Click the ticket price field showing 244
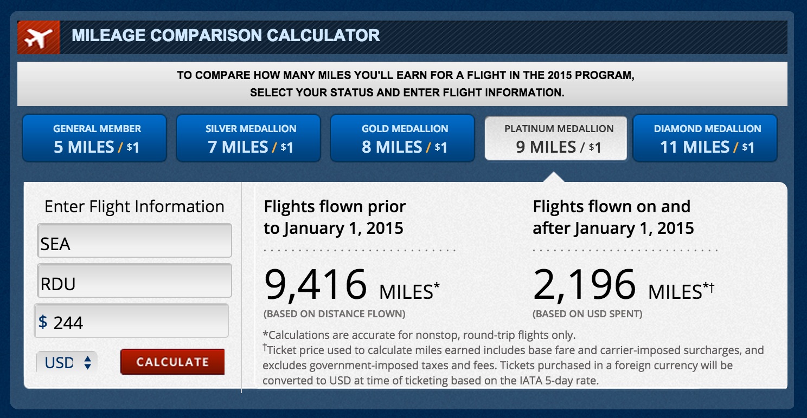 138,322
